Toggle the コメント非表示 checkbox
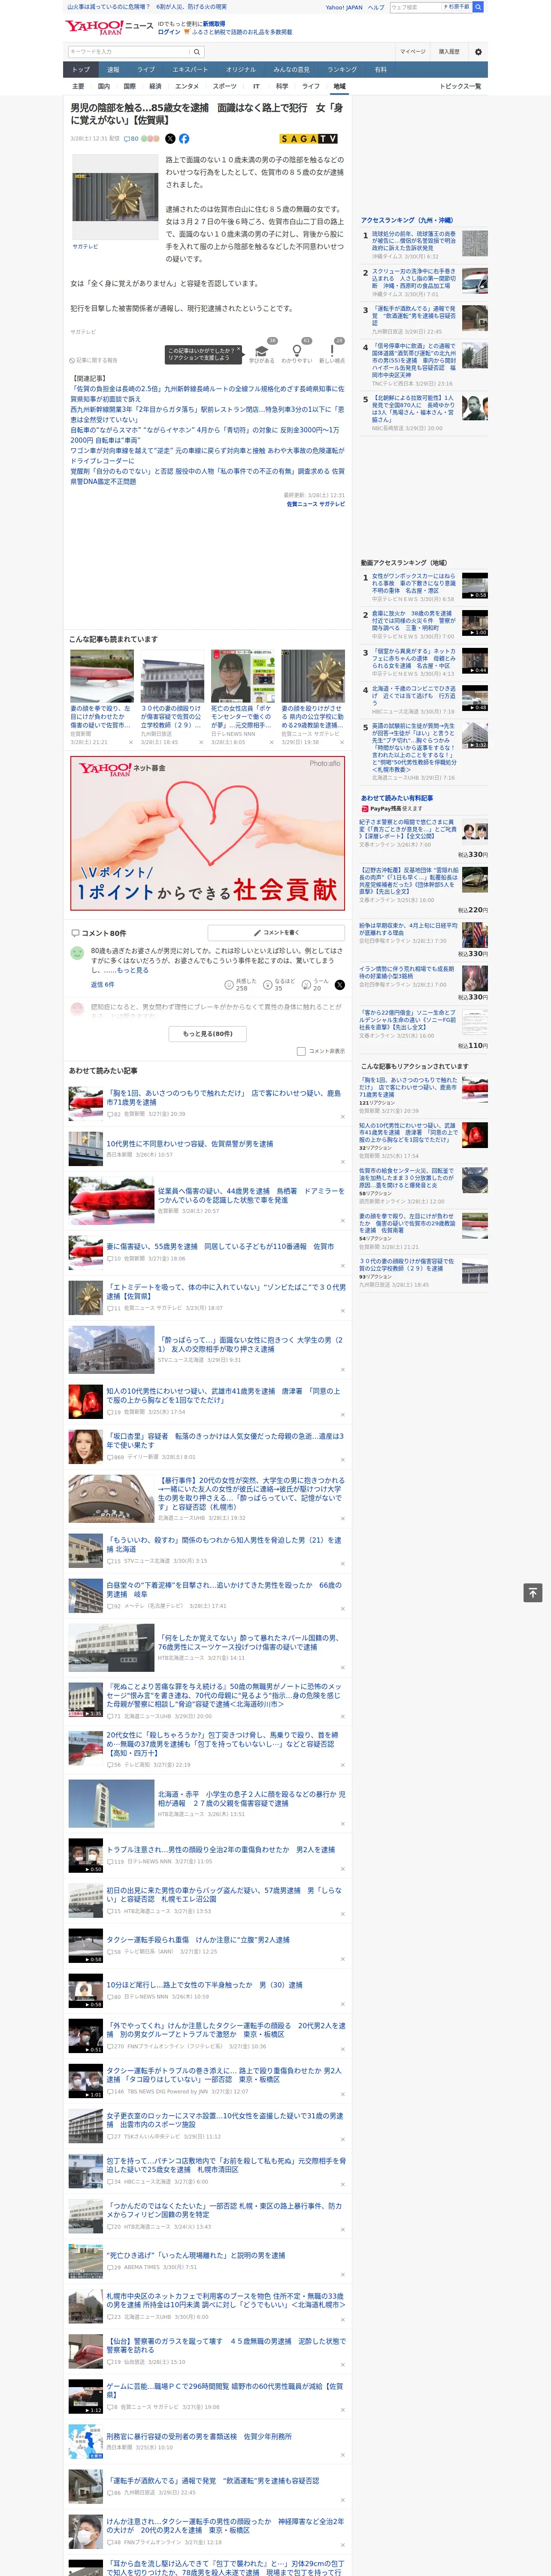This screenshot has height=2576, width=551. (x=301, y=1051)
